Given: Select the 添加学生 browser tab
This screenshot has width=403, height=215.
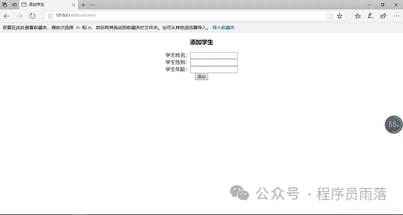Looking at the screenshot, I should (48, 4).
